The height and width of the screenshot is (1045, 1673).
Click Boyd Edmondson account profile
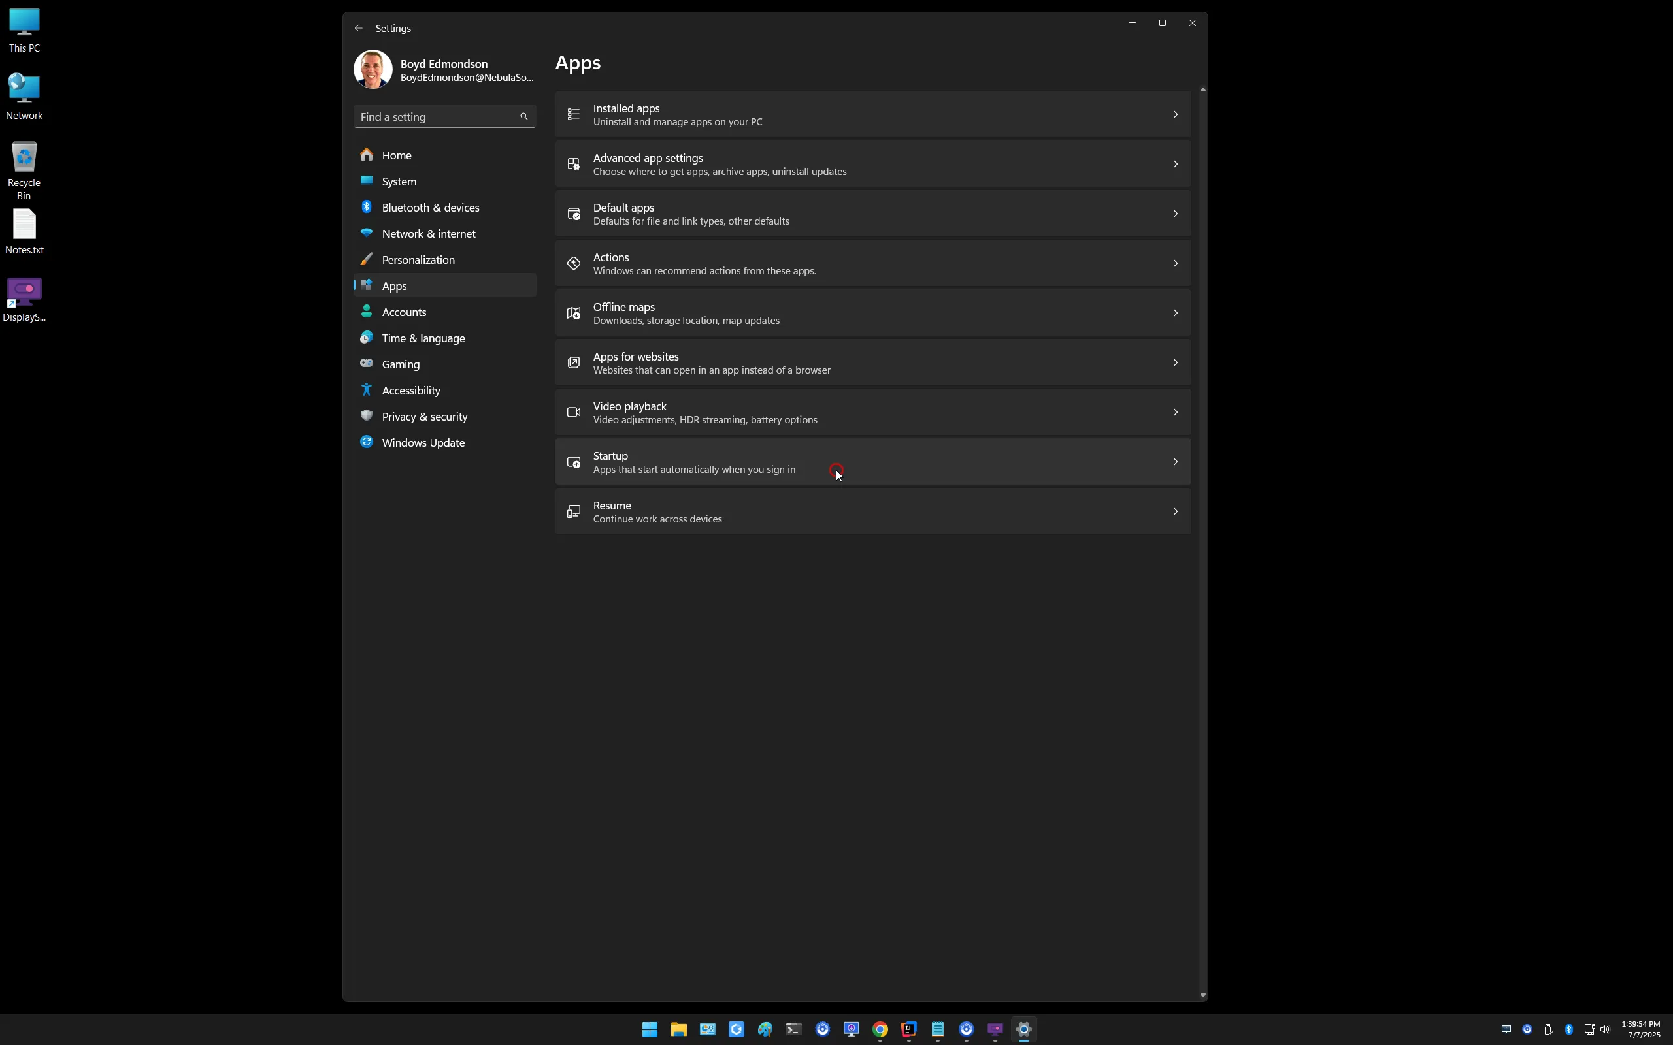point(444,70)
